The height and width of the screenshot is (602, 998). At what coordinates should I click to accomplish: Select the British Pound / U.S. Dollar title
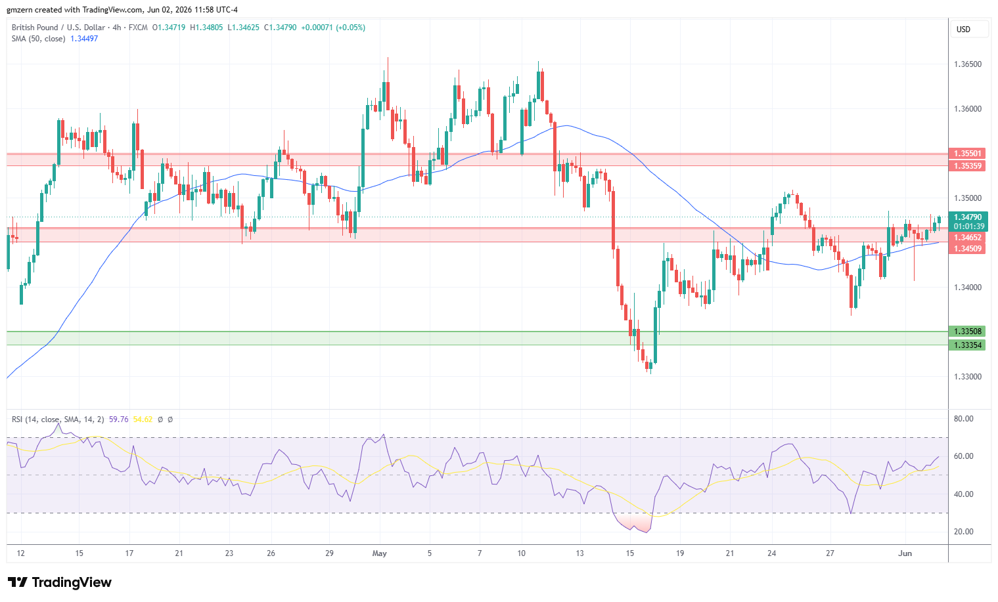pos(58,28)
